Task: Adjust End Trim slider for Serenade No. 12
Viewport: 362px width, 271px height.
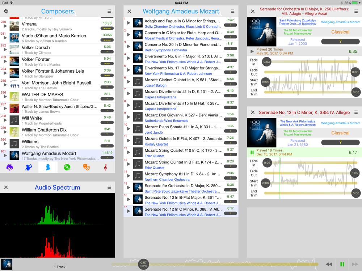Action: [356, 193]
